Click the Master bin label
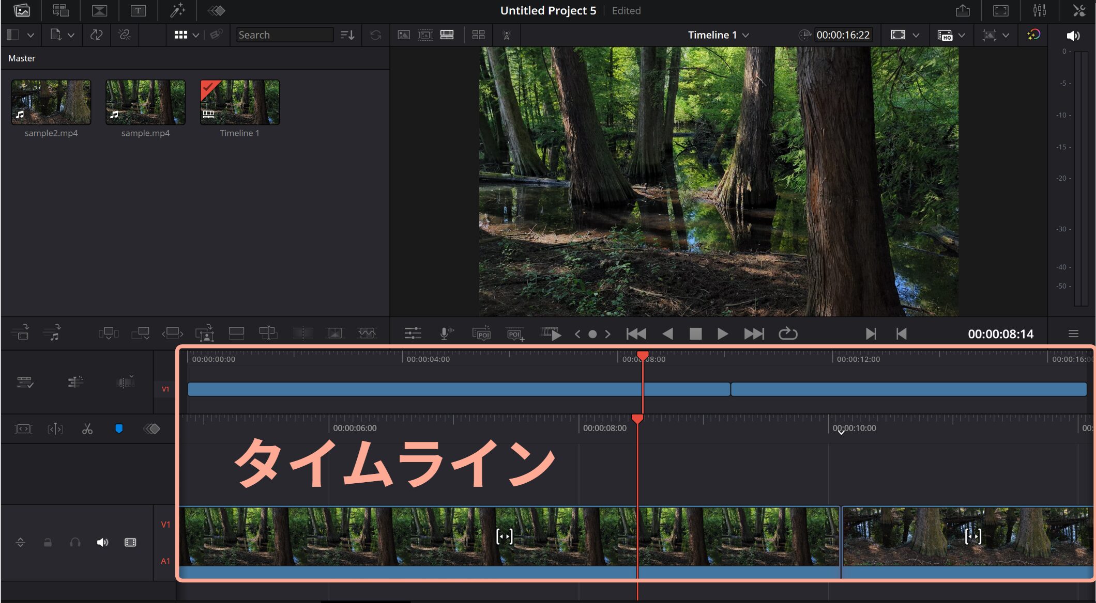The image size is (1096, 603). tap(22, 58)
